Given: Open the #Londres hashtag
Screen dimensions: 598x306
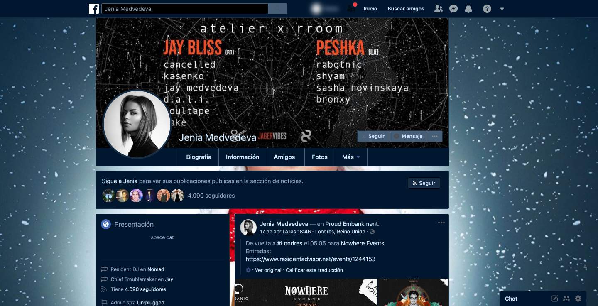Looking at the screenshot, I should click(289, 243).
